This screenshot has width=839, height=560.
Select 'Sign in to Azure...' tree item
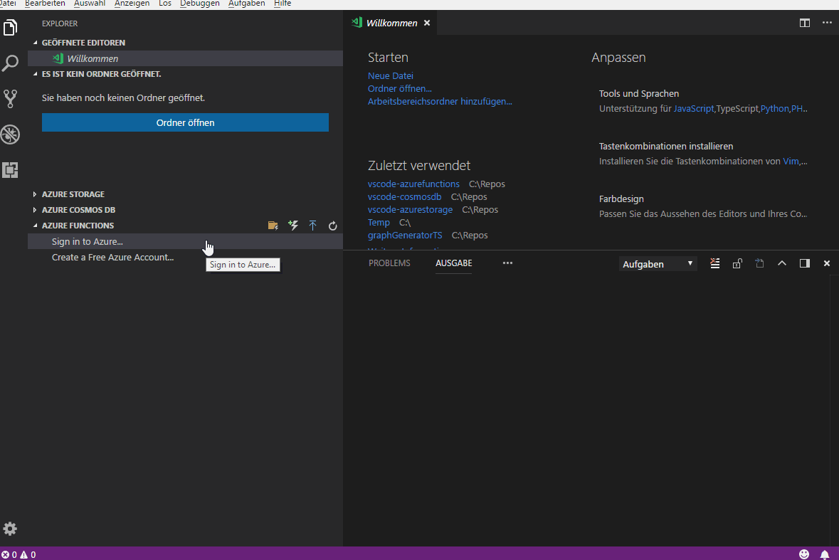(185, 241)
